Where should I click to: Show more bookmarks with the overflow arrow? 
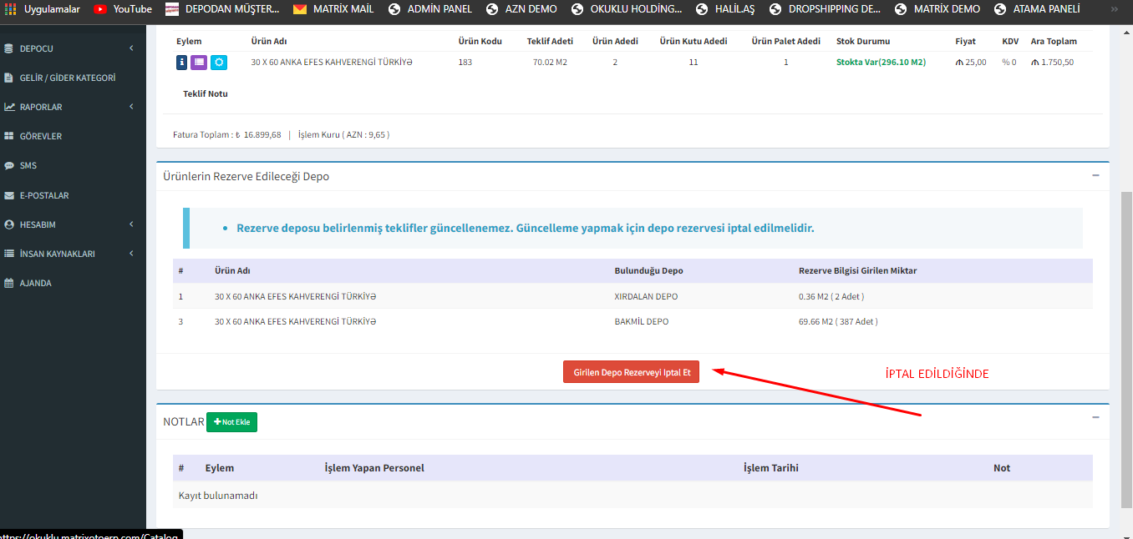tap(1116, 9)
